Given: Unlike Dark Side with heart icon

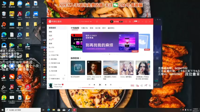Looking at the screenshot, I should [63, 84].
